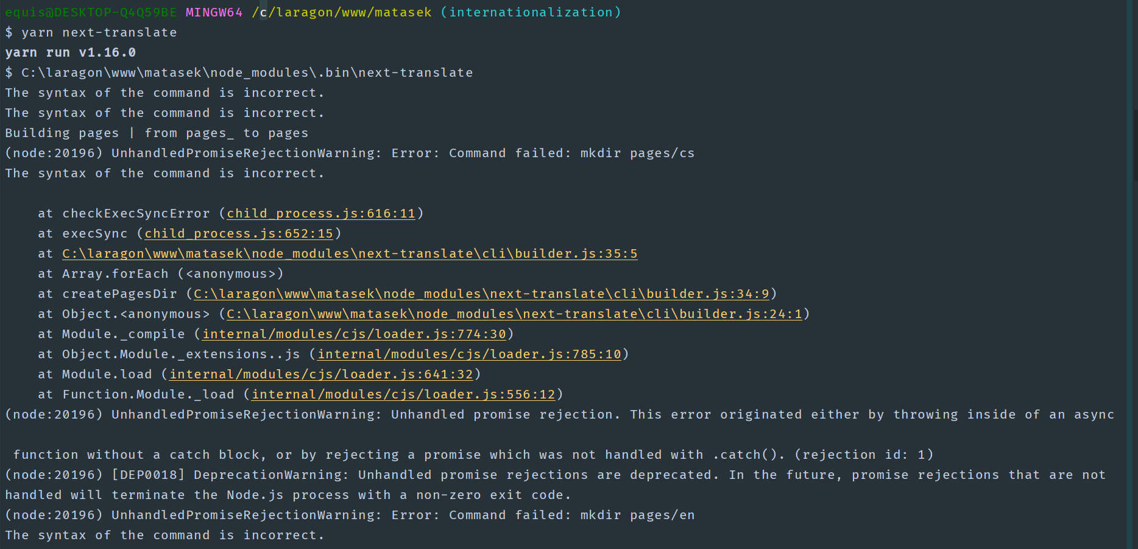Open loader.js:556:12 Function.Module._load link
This screenshot has width=1138, height=549.
tap(403, 394)
